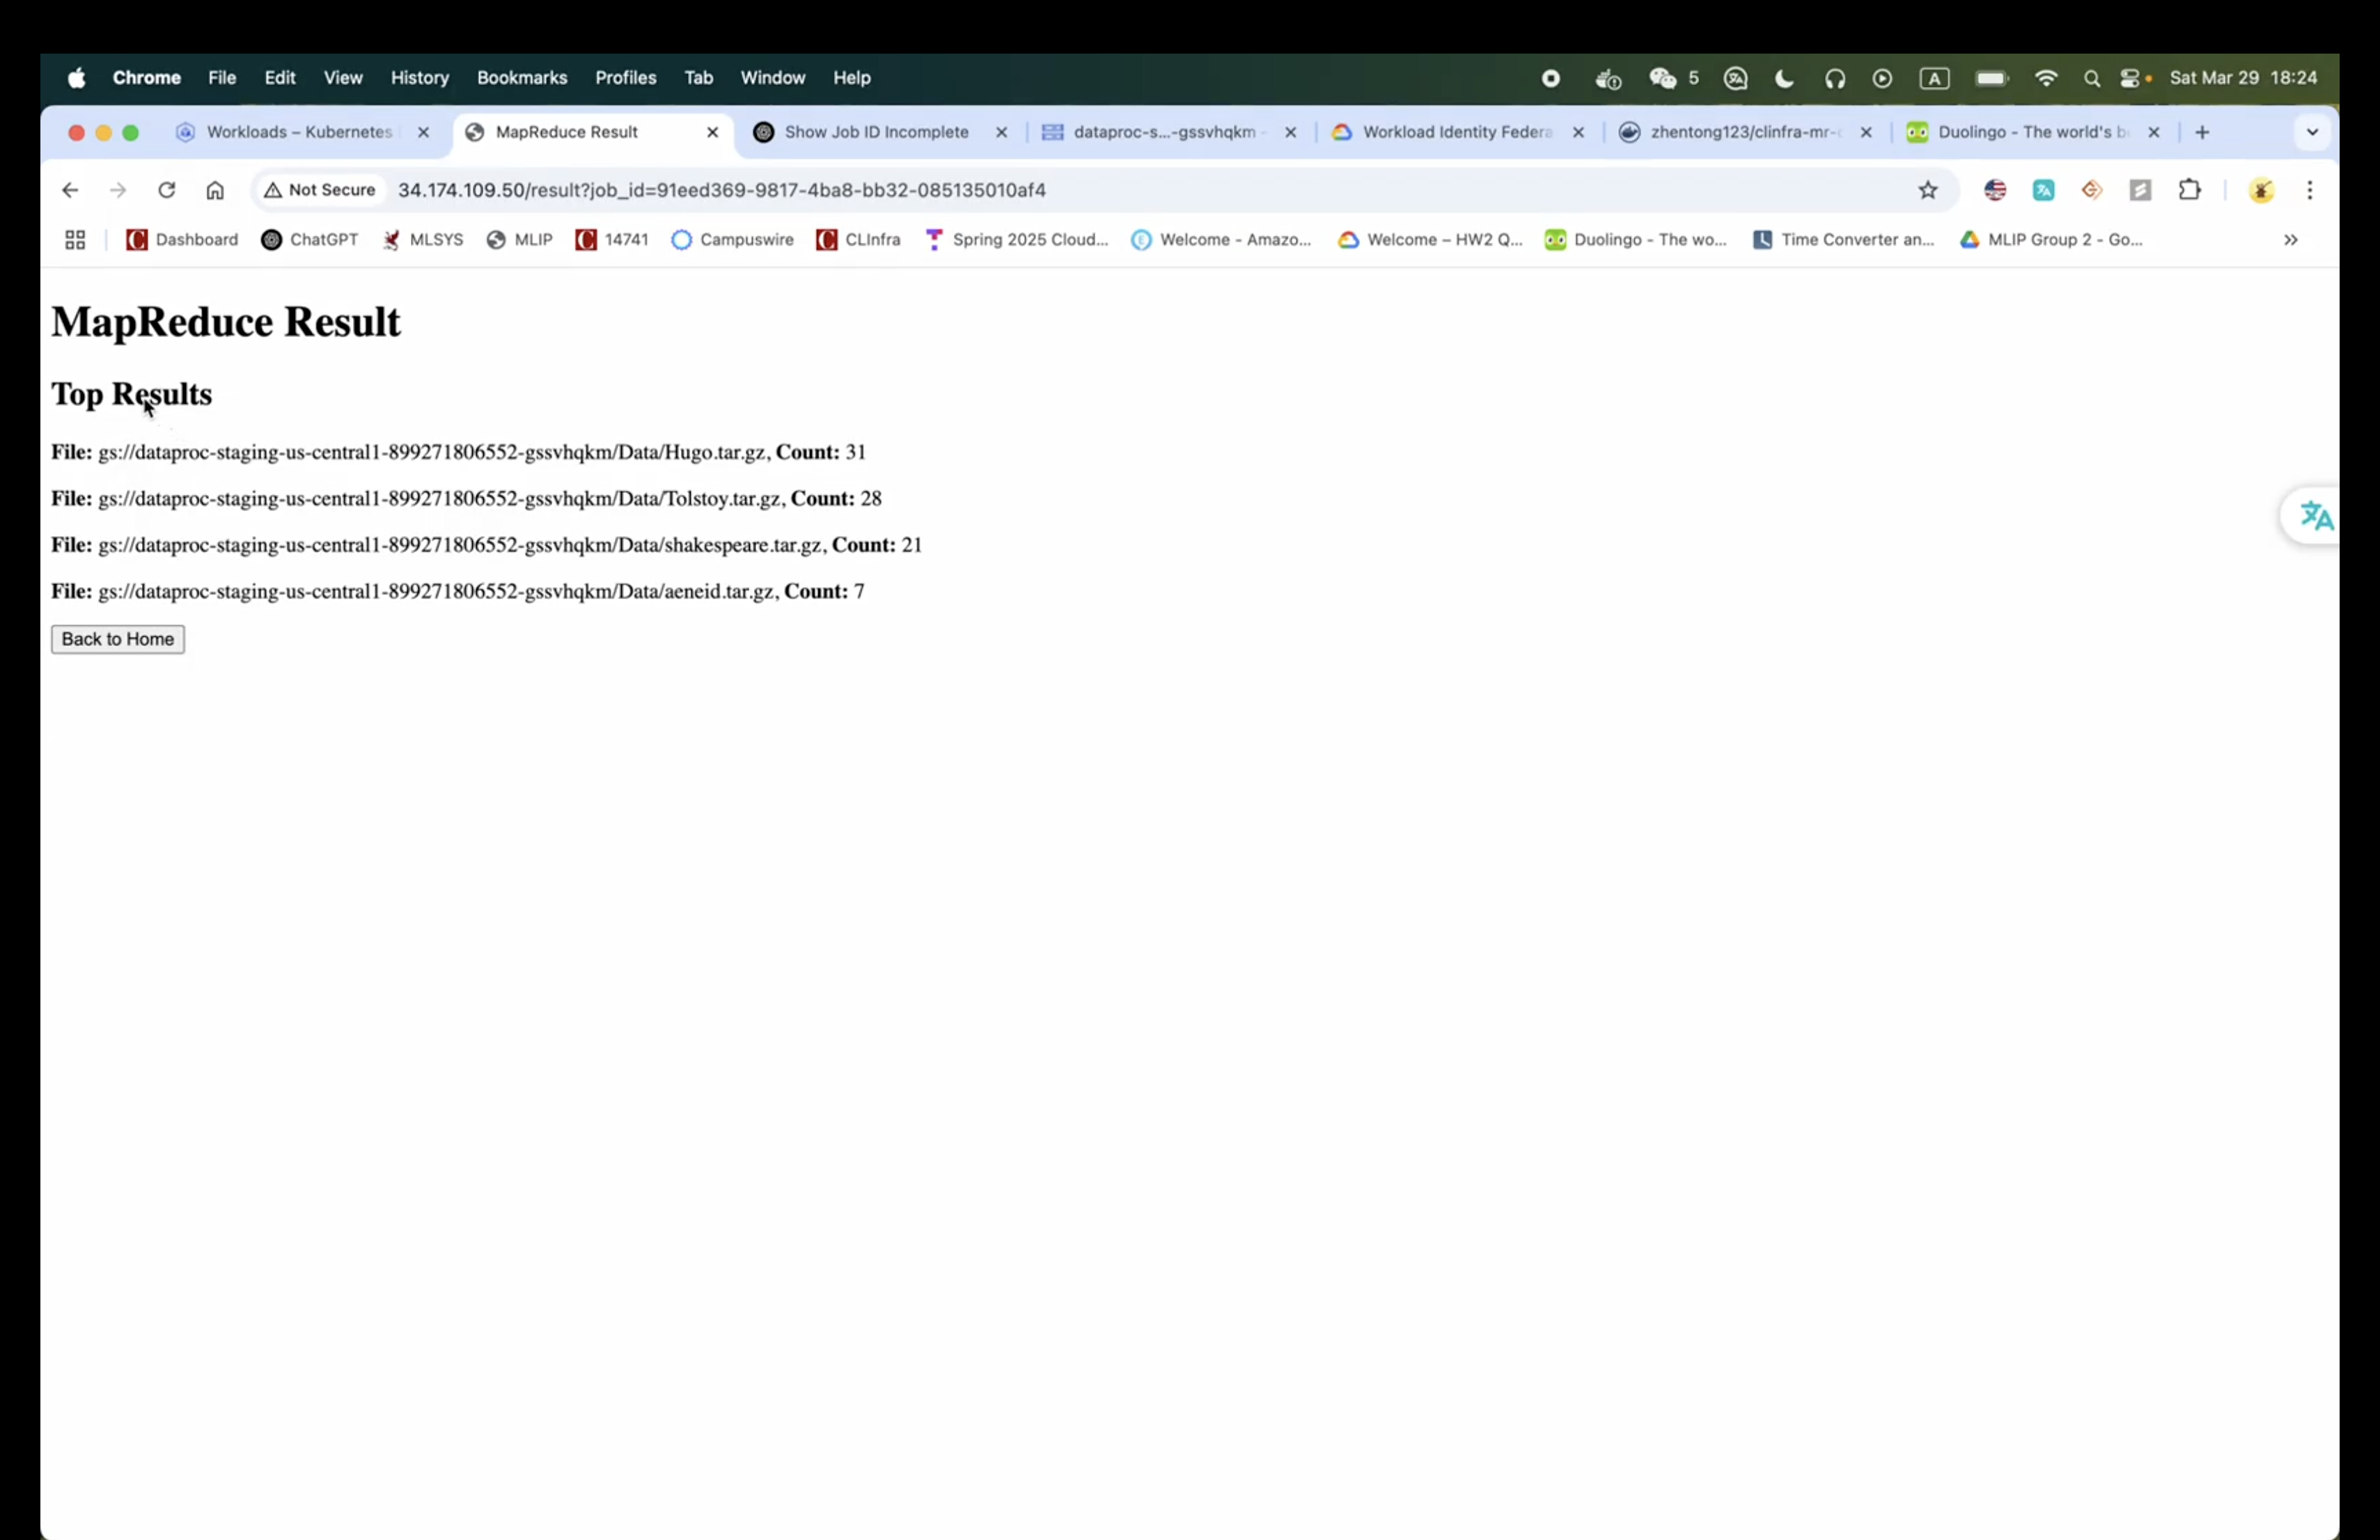Open the File menu

pos(222,78)
